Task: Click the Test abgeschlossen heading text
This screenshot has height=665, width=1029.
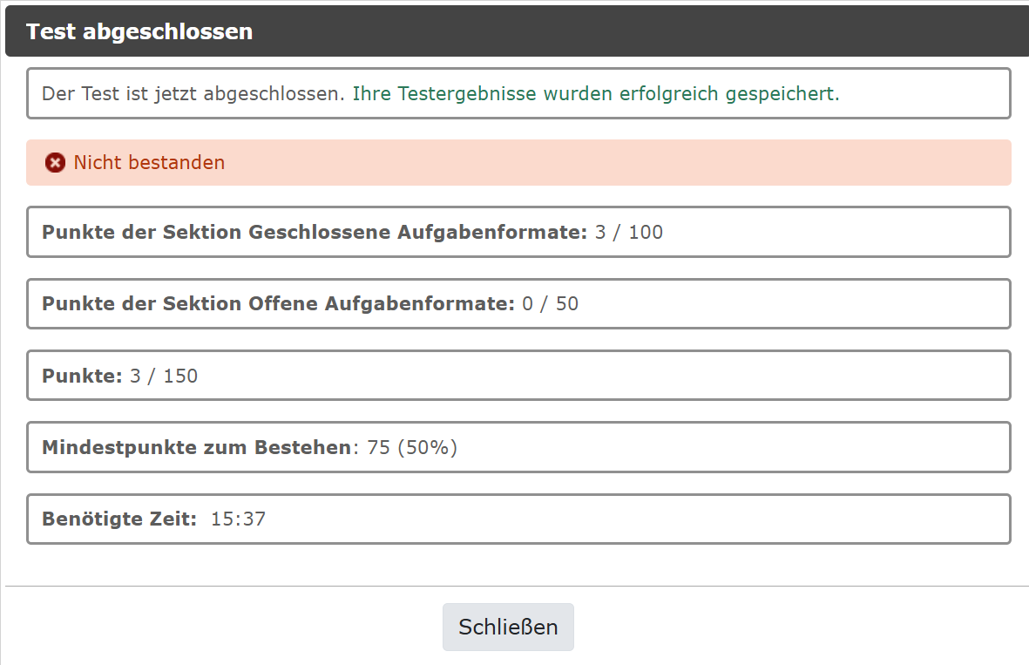Action: pyautogui.click(x=139, y=31)
